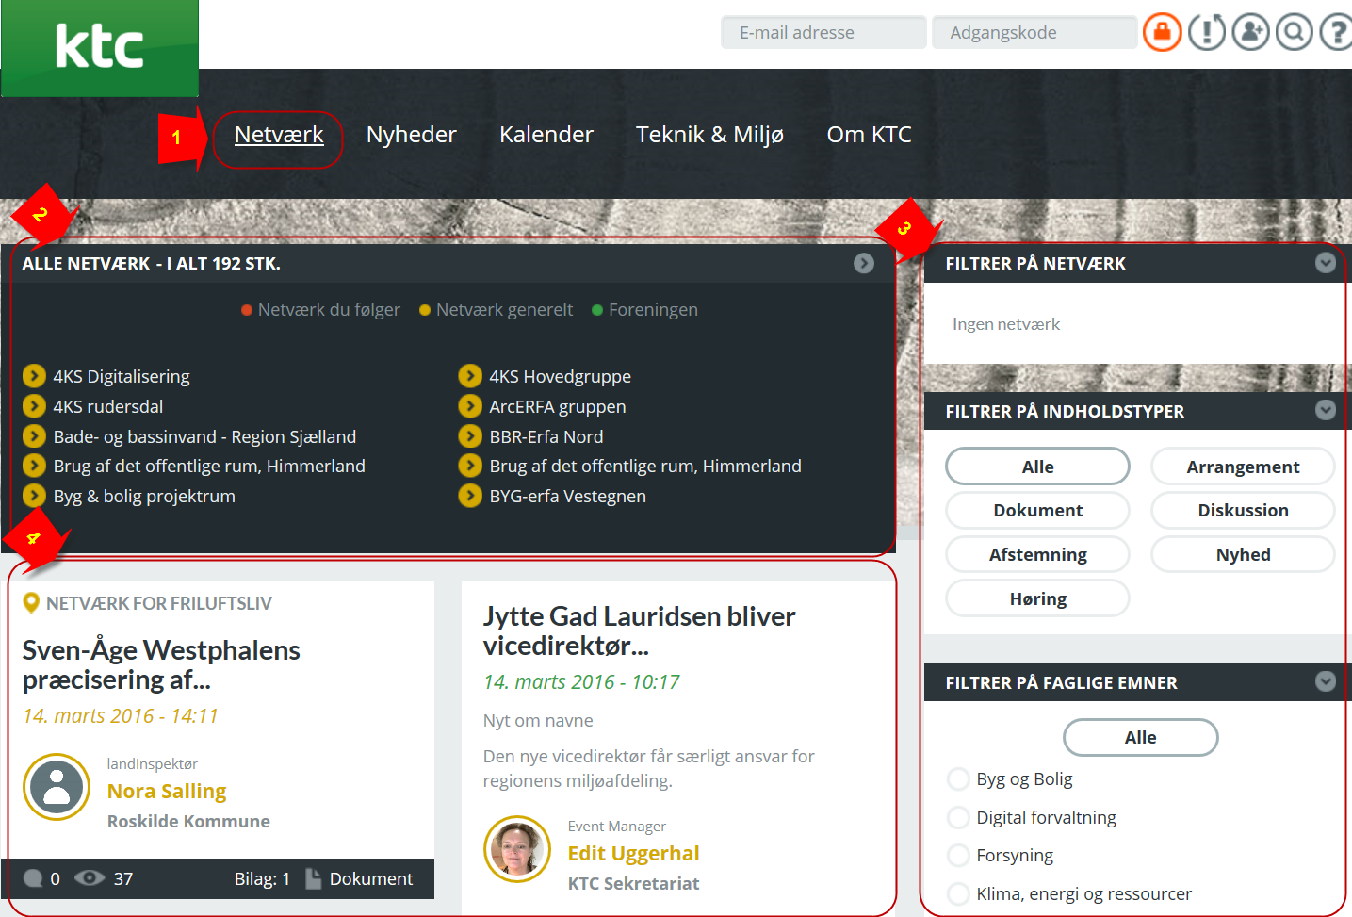Toggle Høring content type filter
This screenshot has height=917, width=1352.
[1037, 598]
